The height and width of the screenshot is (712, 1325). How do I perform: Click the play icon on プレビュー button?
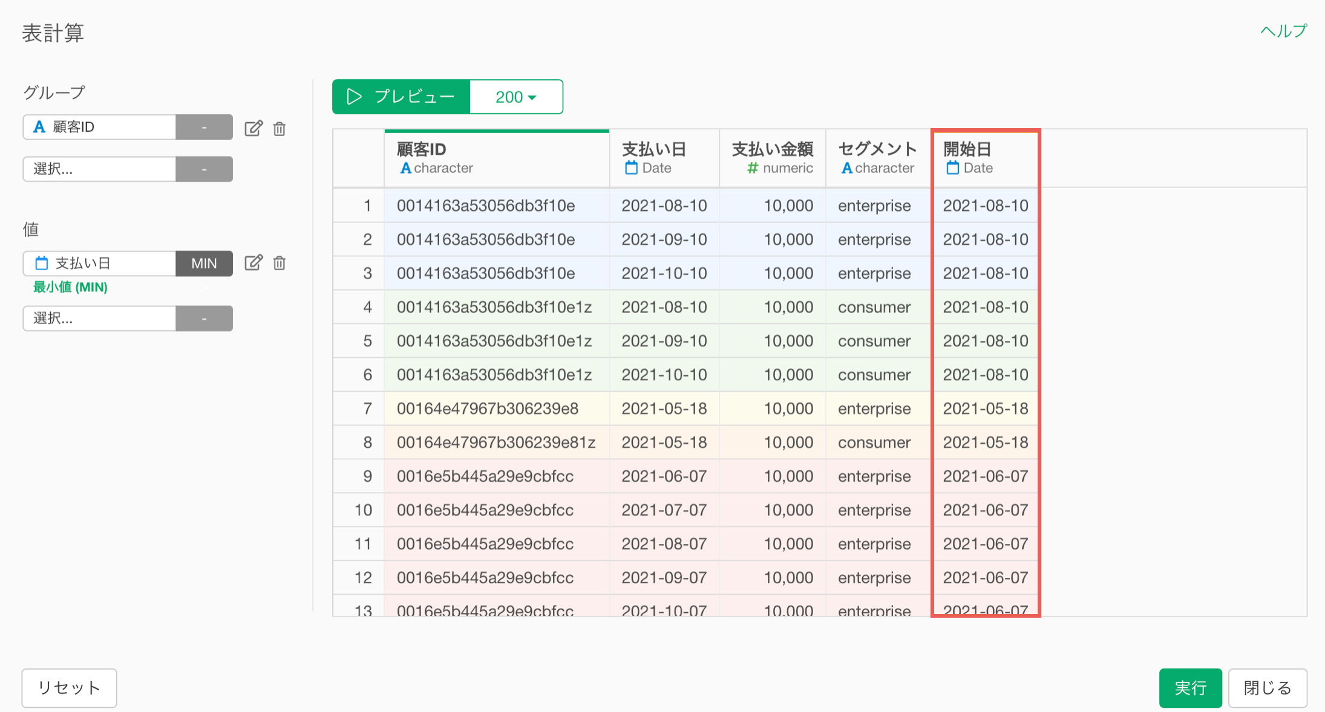354,97
